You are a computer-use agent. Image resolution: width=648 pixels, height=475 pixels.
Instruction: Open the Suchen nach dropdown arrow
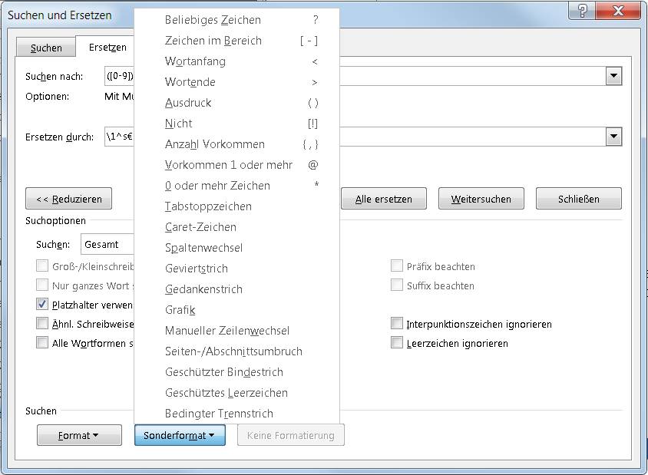click(x=613, y=76)
